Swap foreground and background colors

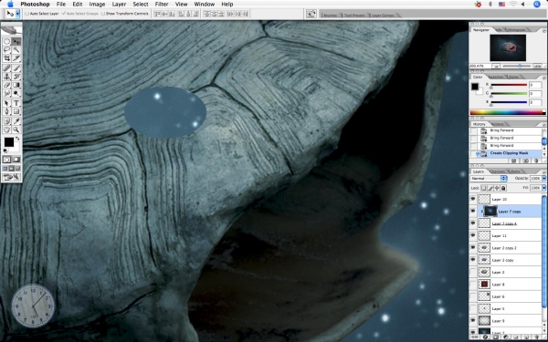[17, 139]
